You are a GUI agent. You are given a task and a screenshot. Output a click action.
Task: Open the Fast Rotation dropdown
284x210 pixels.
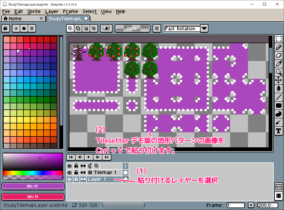[204, 28]
